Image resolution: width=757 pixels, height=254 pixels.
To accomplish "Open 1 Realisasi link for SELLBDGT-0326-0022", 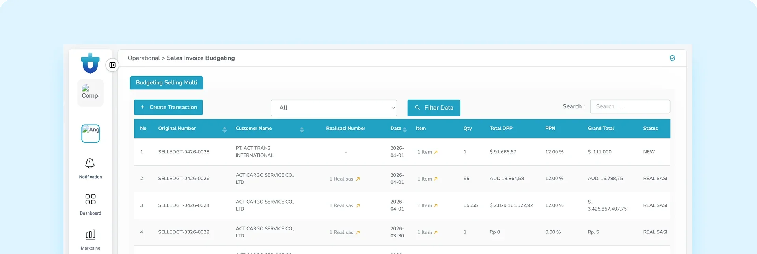I will pyautogui.click(x=345, y=232).
